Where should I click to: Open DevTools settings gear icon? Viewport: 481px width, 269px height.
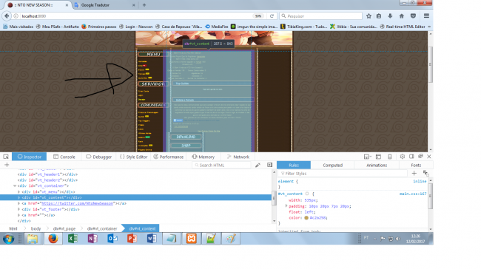tap(402, 157)
